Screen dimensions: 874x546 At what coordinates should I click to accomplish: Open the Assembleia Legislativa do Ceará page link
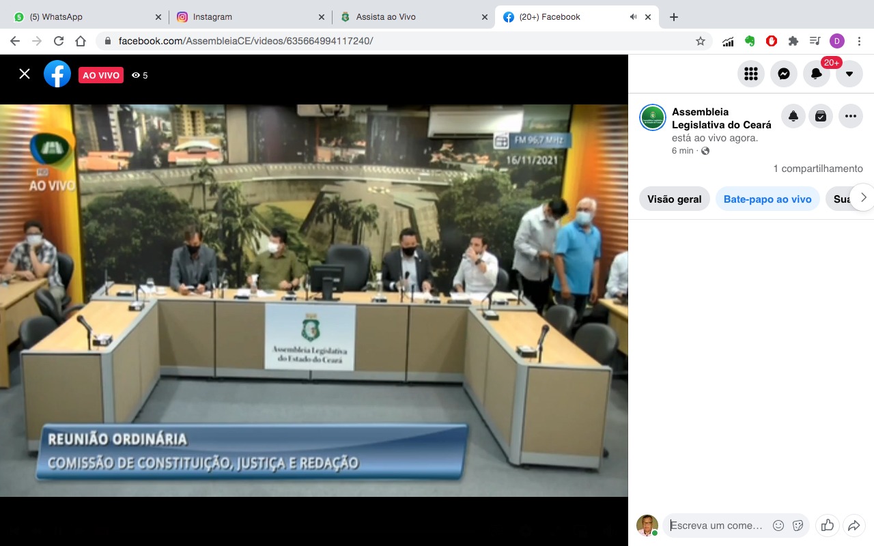[721, 118]
